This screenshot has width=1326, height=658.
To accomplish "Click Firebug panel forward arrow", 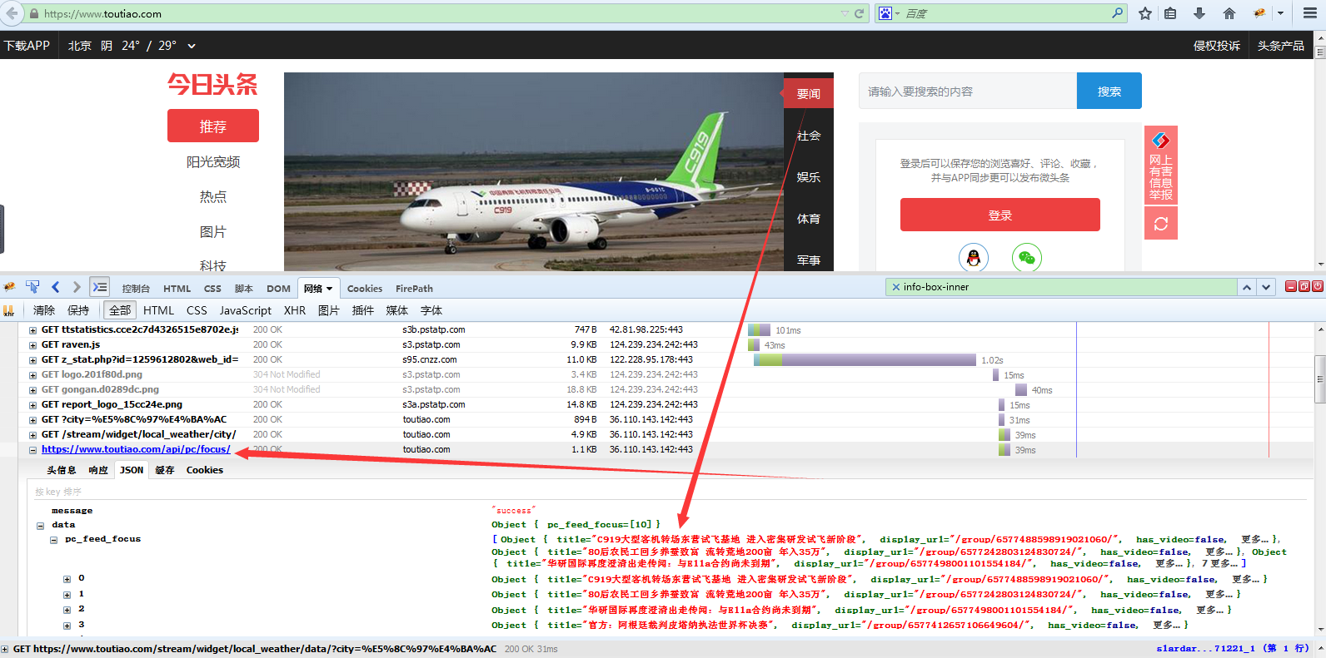I will click(77, 287).
